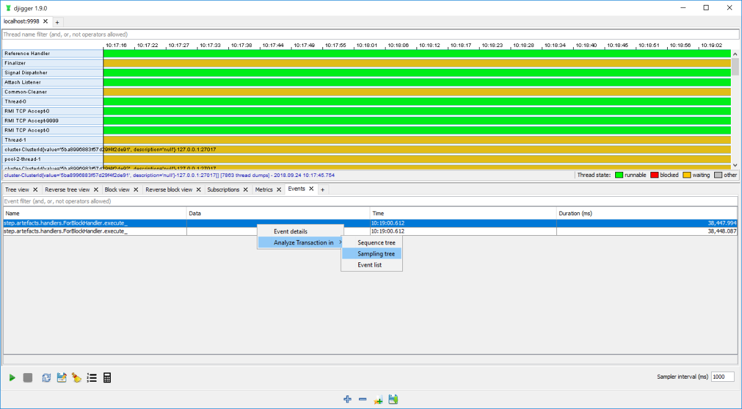742x409 pixels.
Task: Select the Signal Dispatcher thread row
Action: coord(53,72)
